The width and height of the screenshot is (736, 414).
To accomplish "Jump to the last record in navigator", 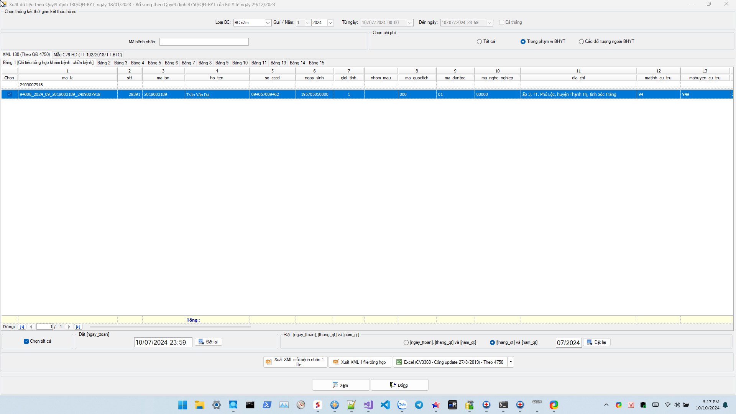I will click(x=78, y=327).
